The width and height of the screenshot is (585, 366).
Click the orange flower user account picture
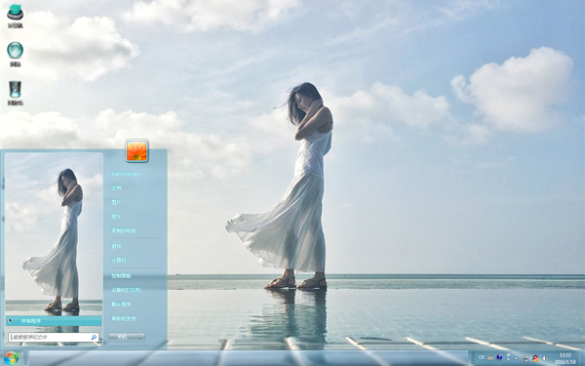[136, 150]
